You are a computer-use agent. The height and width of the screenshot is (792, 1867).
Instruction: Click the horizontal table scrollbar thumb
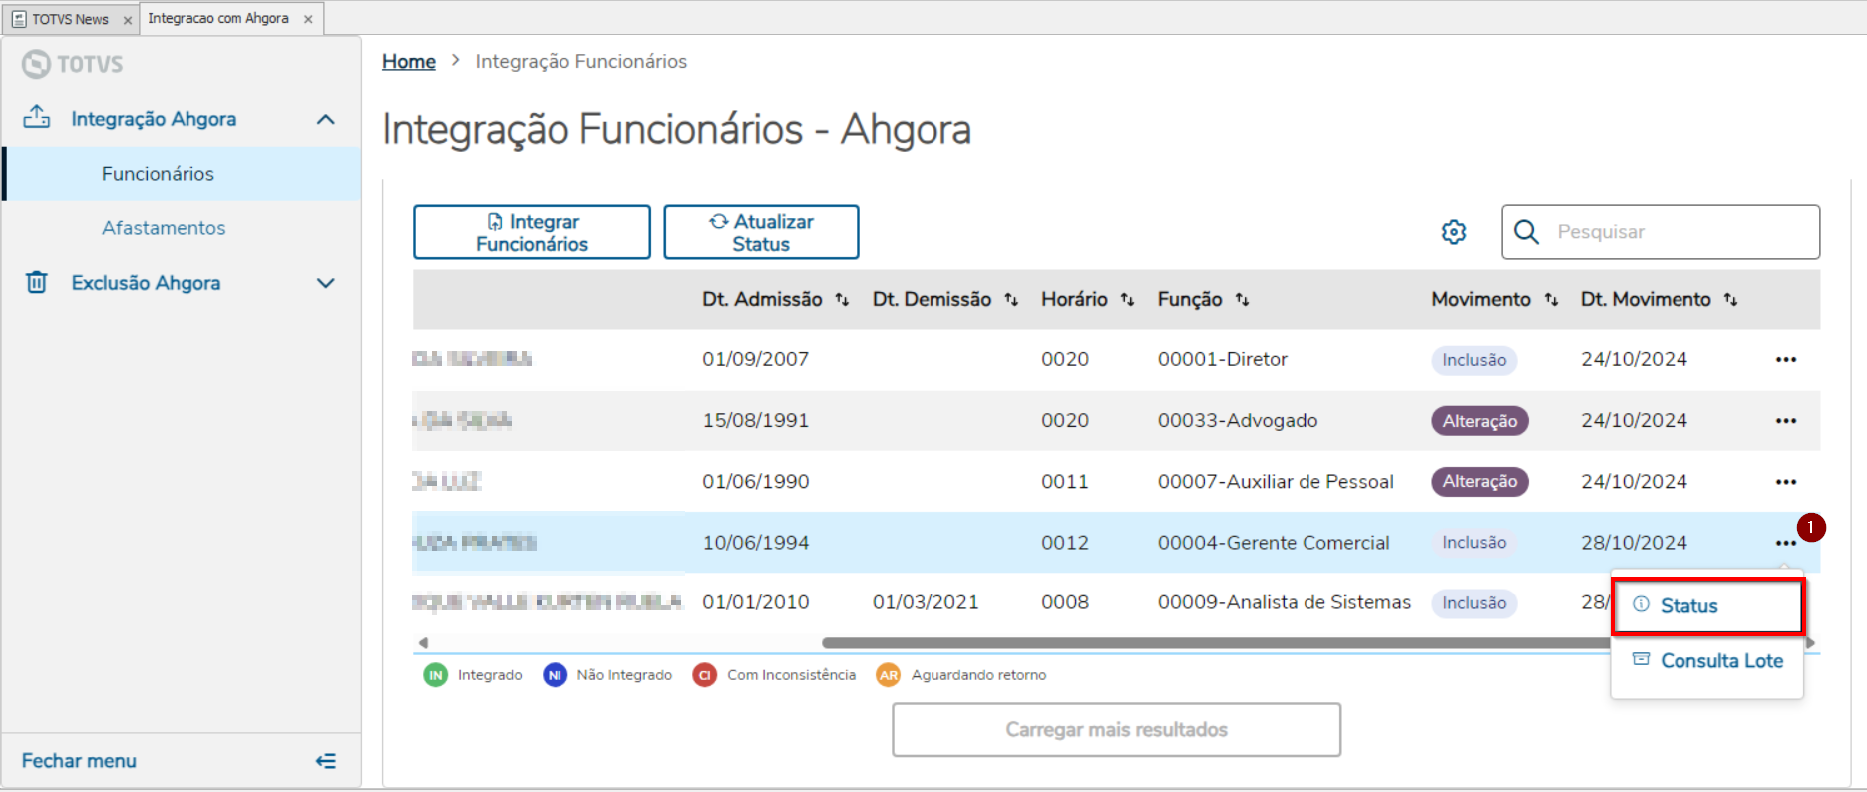[1217, 643]
